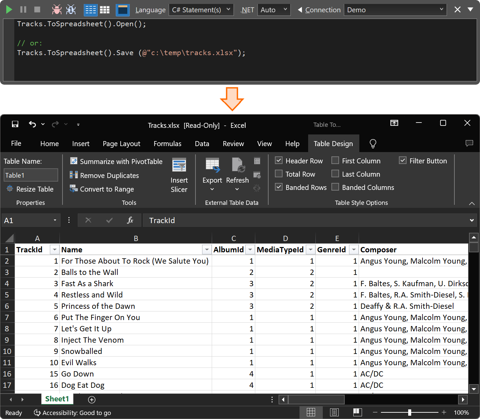Click the blue bug break icon
480x419 pixels.
tap(71, 10)
